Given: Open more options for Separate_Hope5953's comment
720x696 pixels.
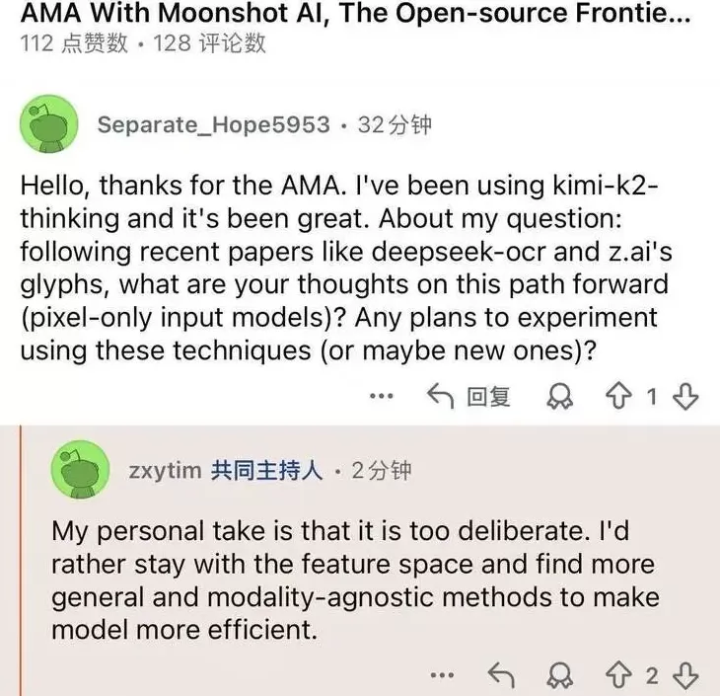Looking at the screenshot, I should click(381, 397).
